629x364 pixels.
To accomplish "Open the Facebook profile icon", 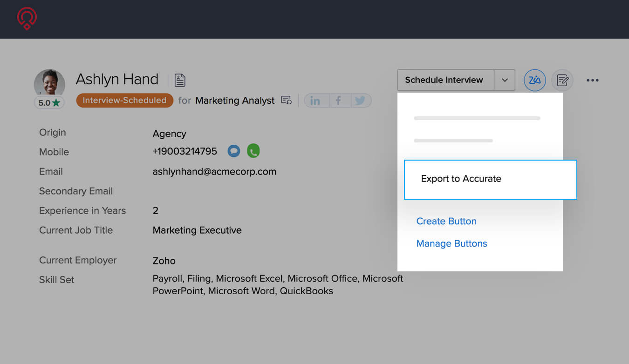I will click(x=338, y=101).
